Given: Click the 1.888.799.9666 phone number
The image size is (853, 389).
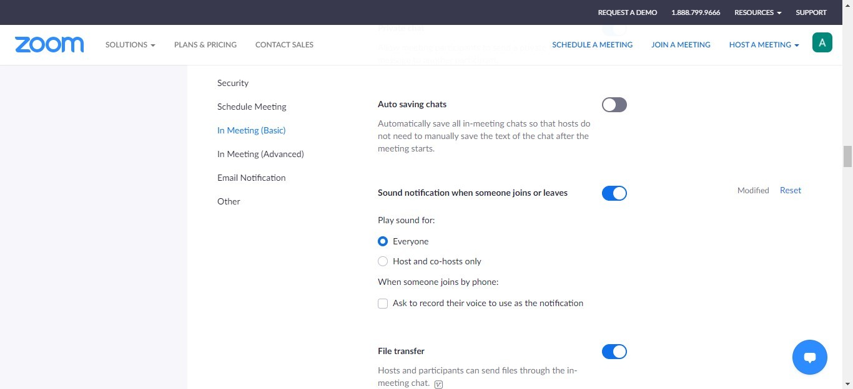Looking at the screenshot, I should point(696,12).
